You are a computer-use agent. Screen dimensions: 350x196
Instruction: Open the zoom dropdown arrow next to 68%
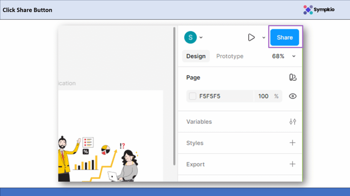pyautogui.click(x=294, y=56)
